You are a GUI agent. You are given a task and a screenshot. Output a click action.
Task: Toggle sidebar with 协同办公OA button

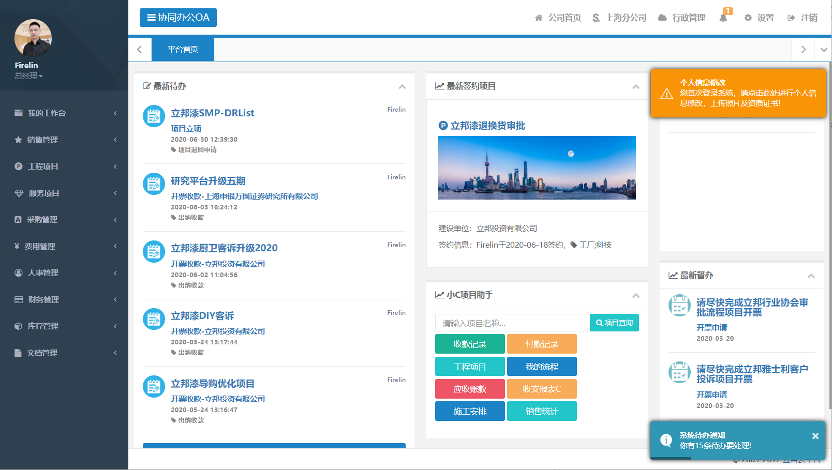tap(178, 18)
